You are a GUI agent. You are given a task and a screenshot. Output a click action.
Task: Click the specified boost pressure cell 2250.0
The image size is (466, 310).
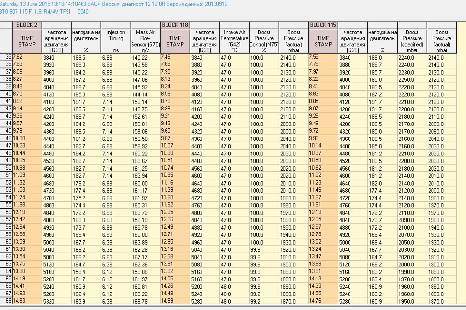click(x=412, y=79)
